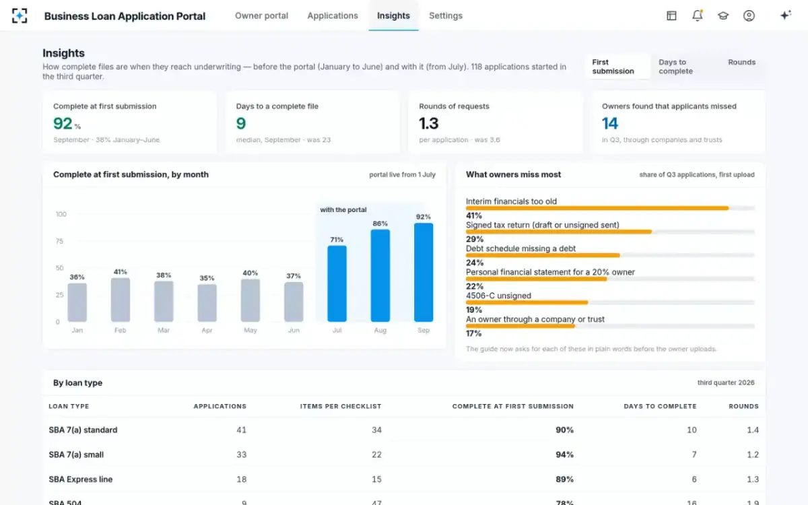Click the February bar in the chart
The image size is (808, 505).
[x=121, y=300]
